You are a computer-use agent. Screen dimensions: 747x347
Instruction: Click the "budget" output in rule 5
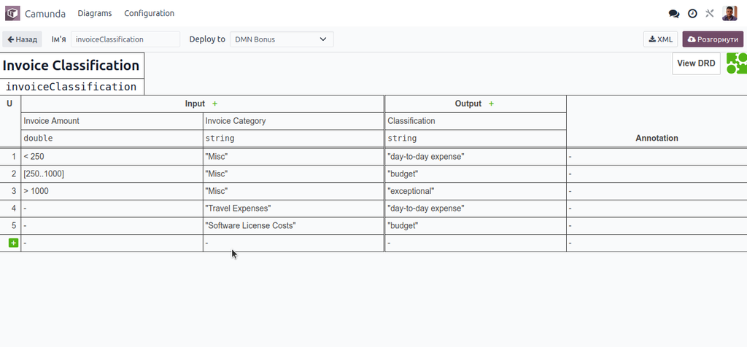pyautogui.click(x=476, y=225)
